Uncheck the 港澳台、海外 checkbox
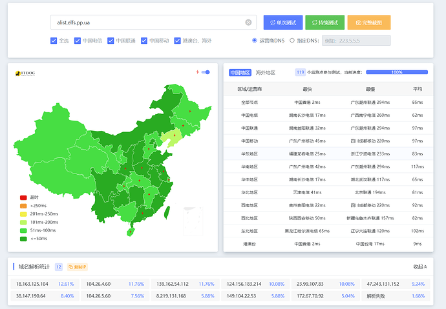Screen dimensions: 446x309 point(177,41)
